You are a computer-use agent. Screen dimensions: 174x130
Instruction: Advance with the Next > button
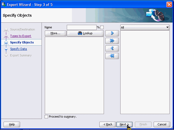pyautogui.click(x=124, y=124)
